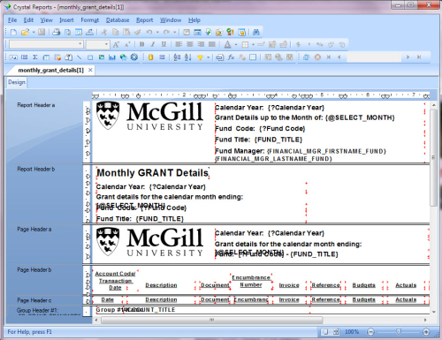Click the Insert Text Object icon

point(13,57)
